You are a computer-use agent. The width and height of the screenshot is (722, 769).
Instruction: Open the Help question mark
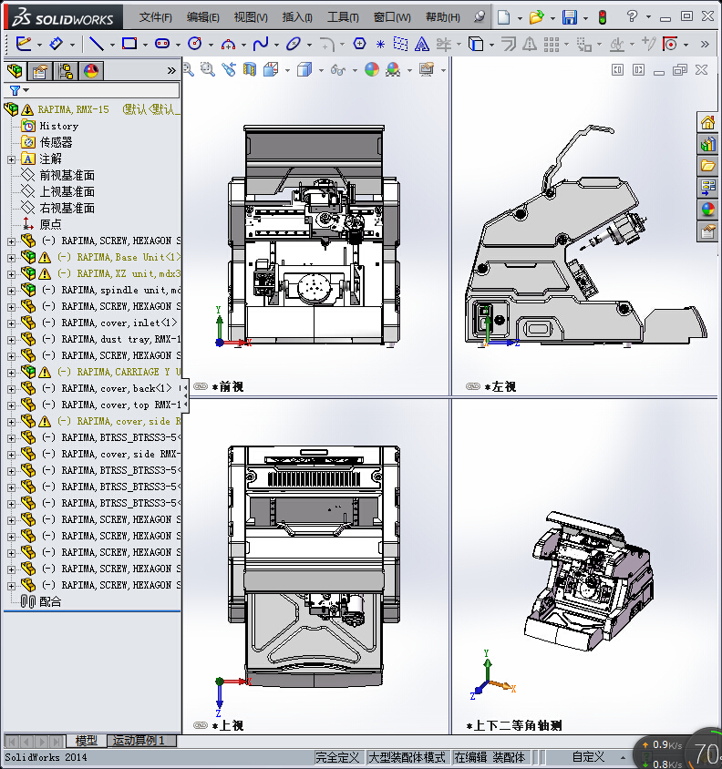(x=632, y=16)
